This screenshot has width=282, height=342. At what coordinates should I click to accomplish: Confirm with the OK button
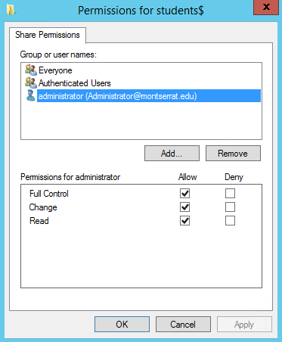click(x=122, y=324)
